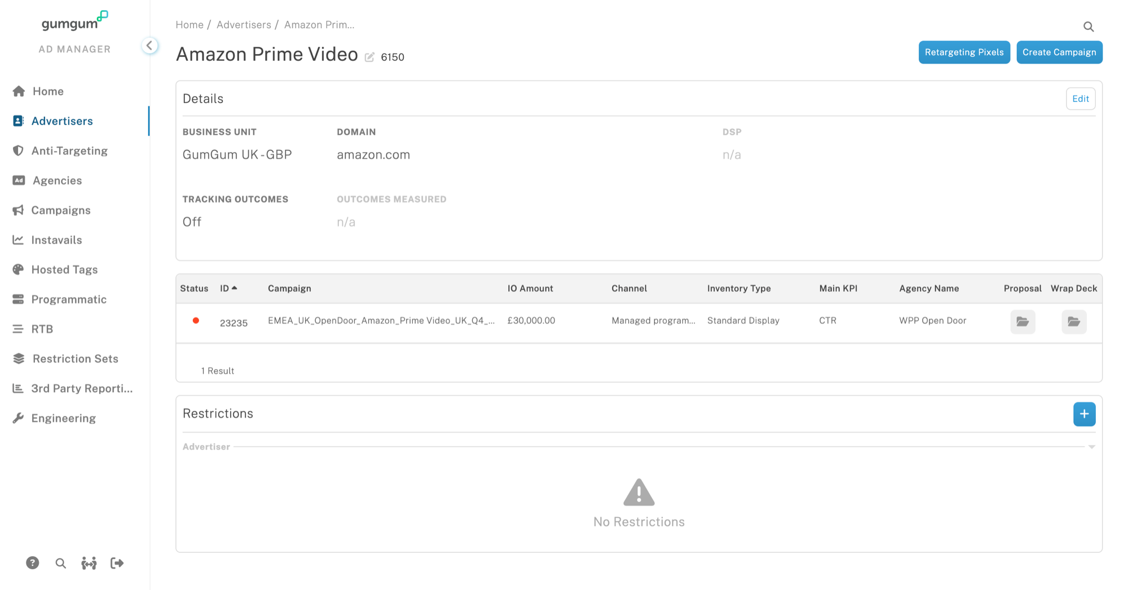Click the IO Amount column header
Screen dimensions: 1128x590
coord(530,289)
